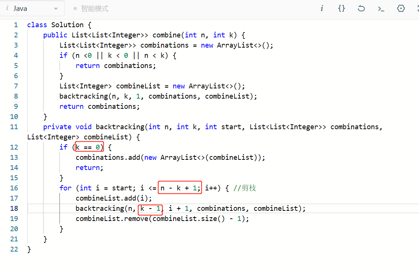Click line number 22 in gutter
419x272 pixels.
[x=14, y=249]
